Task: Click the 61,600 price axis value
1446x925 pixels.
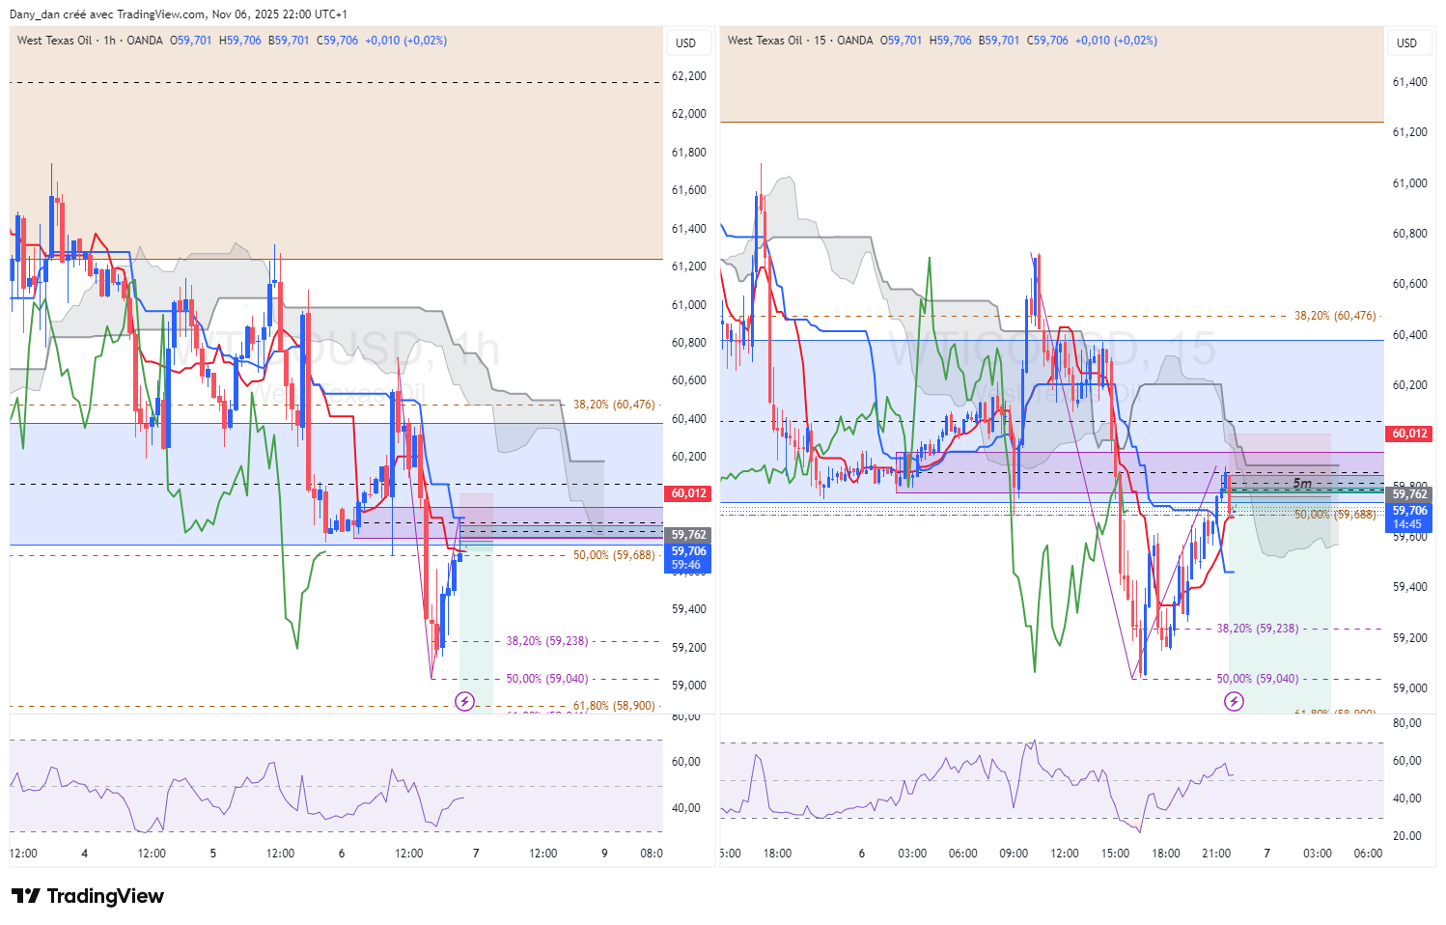Action: coord(689,190)
